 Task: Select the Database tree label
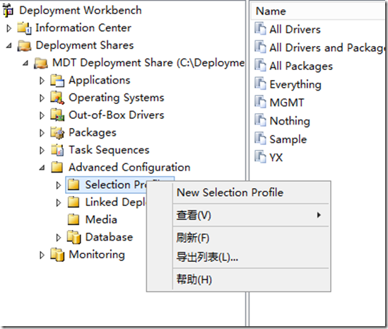coord(109,237)
